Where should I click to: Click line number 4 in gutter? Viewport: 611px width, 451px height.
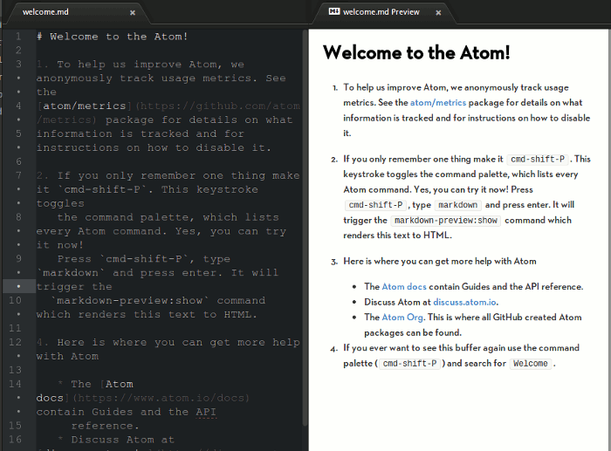tap(18, 106)
